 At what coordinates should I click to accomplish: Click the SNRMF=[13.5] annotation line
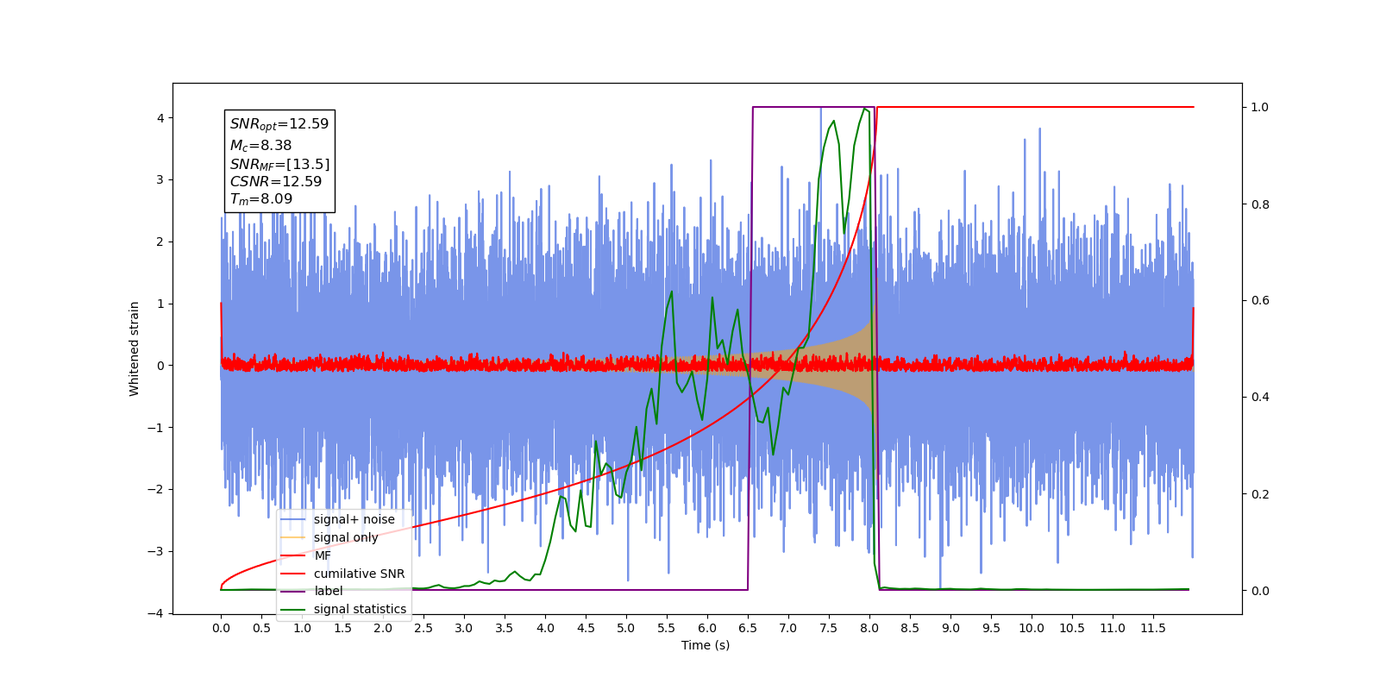pyautogui.click(x=279, y=164)
